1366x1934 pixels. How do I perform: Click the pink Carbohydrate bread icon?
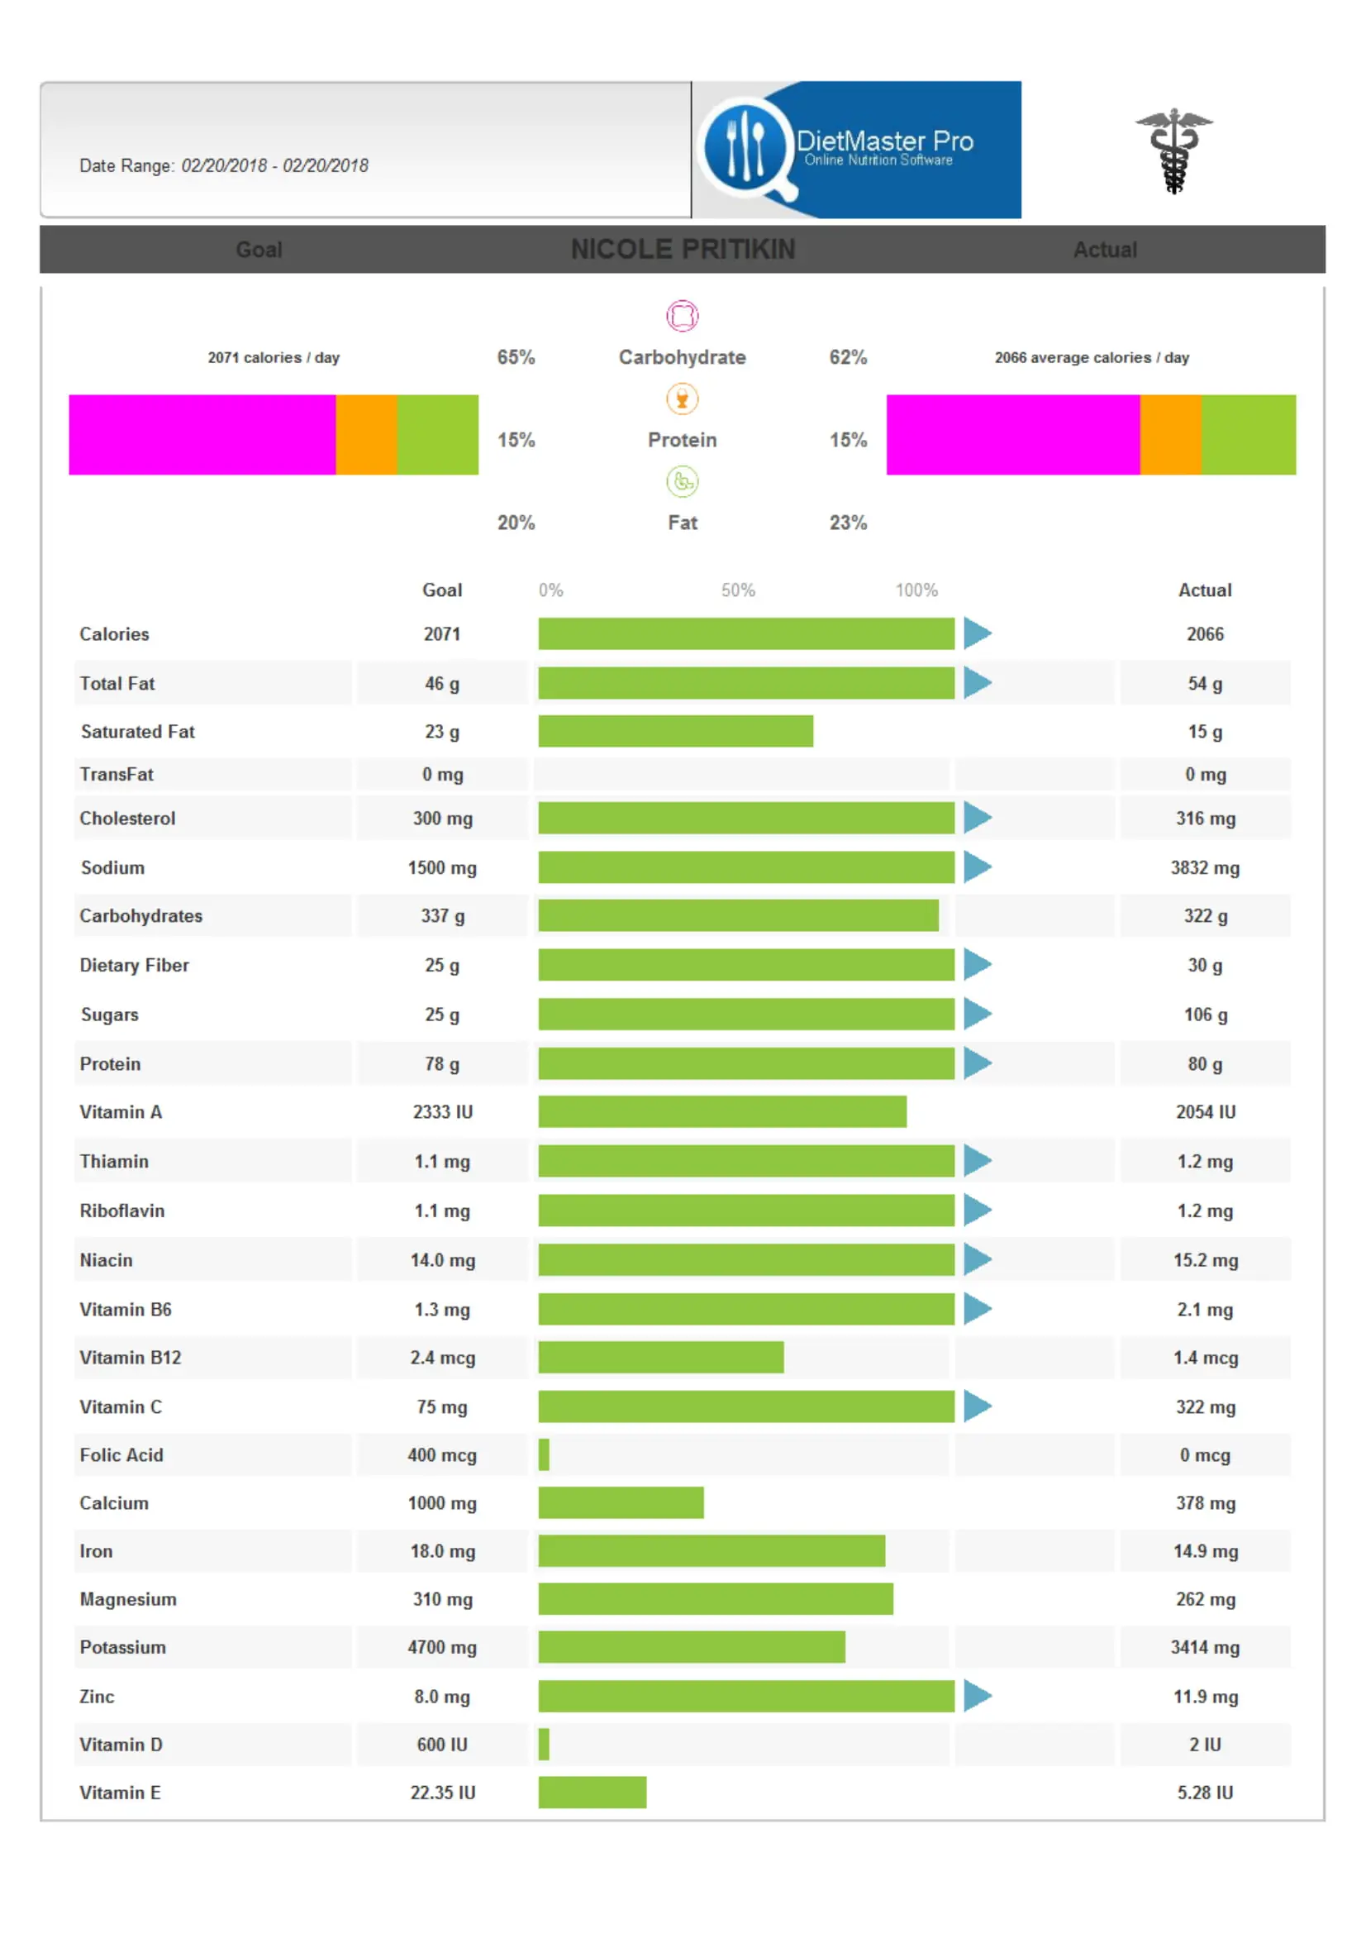682,316
